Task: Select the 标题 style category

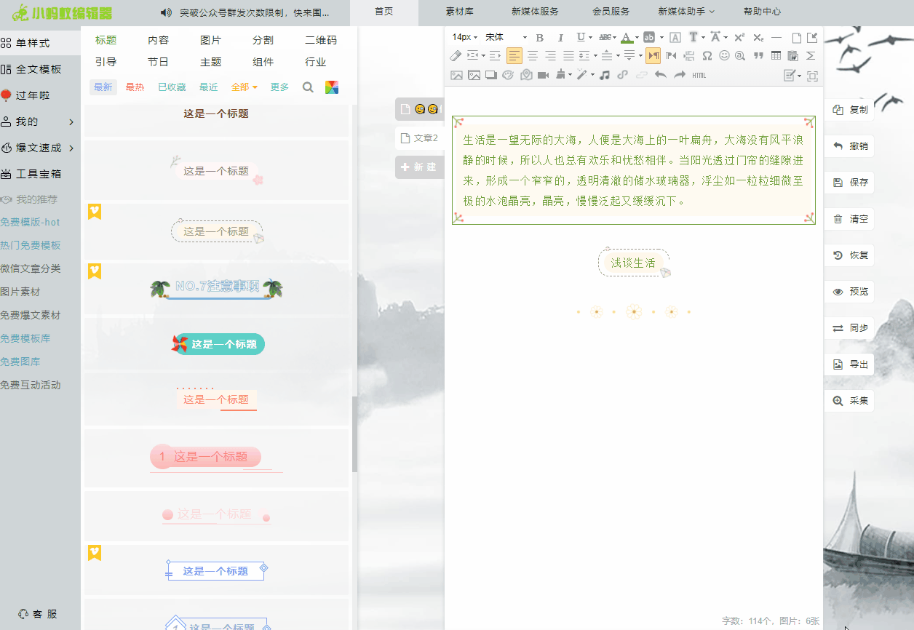Action: (106, 40)
